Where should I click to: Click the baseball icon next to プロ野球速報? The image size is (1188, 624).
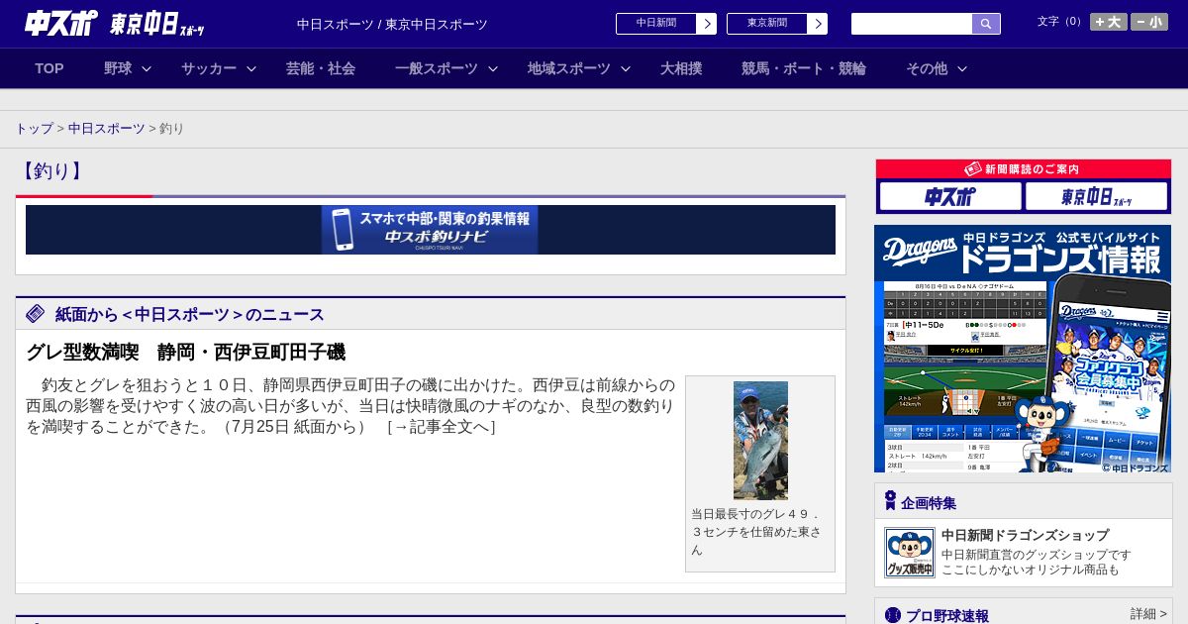click(893, 615)
